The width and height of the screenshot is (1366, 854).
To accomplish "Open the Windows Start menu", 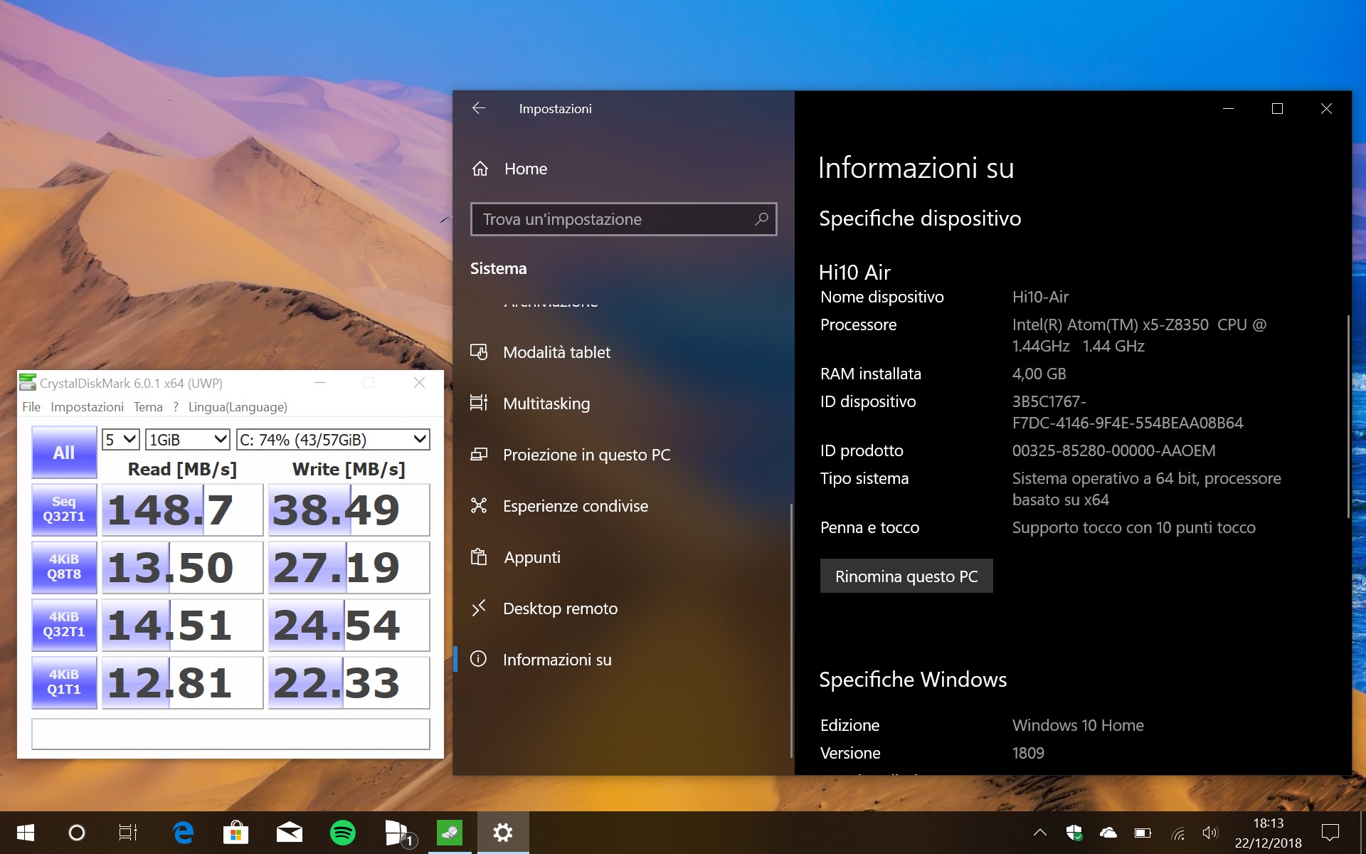I will 26,833.
